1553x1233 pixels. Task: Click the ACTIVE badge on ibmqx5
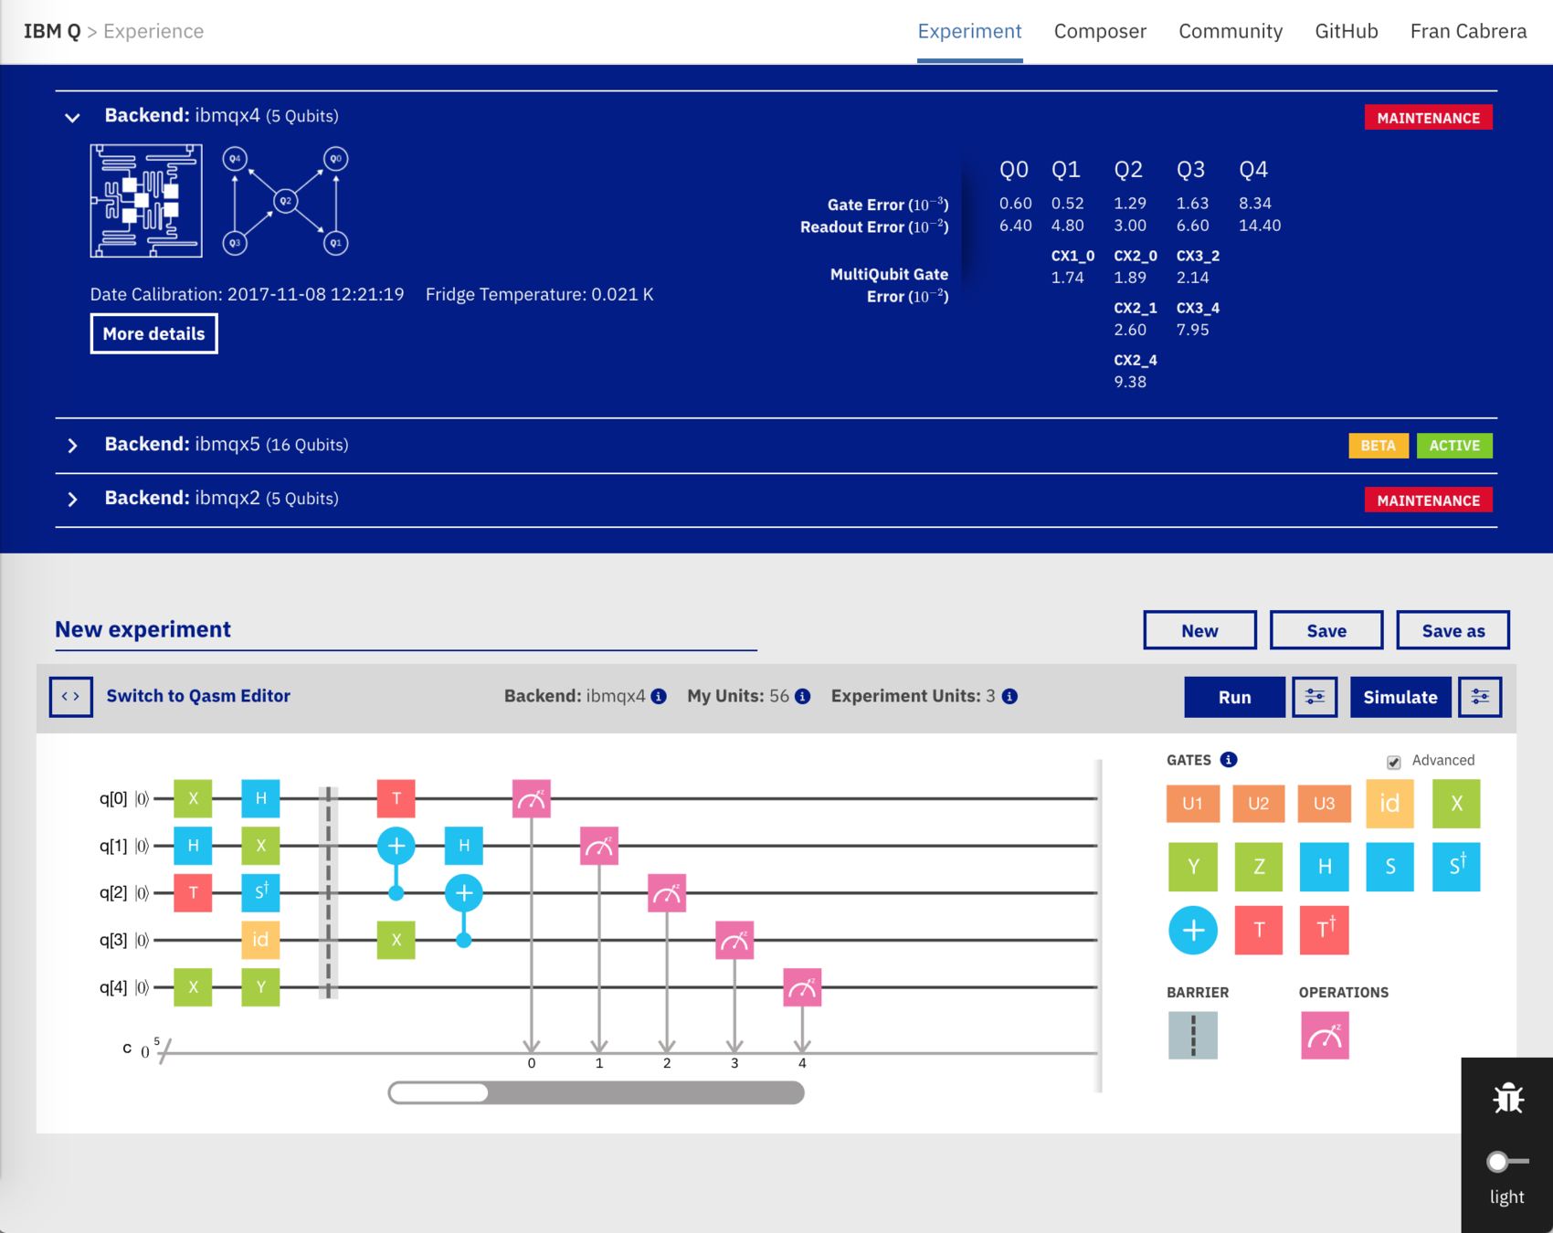pos(1454,446)
